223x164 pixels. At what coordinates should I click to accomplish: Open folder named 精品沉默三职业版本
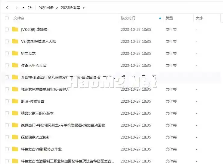[37, 113]
